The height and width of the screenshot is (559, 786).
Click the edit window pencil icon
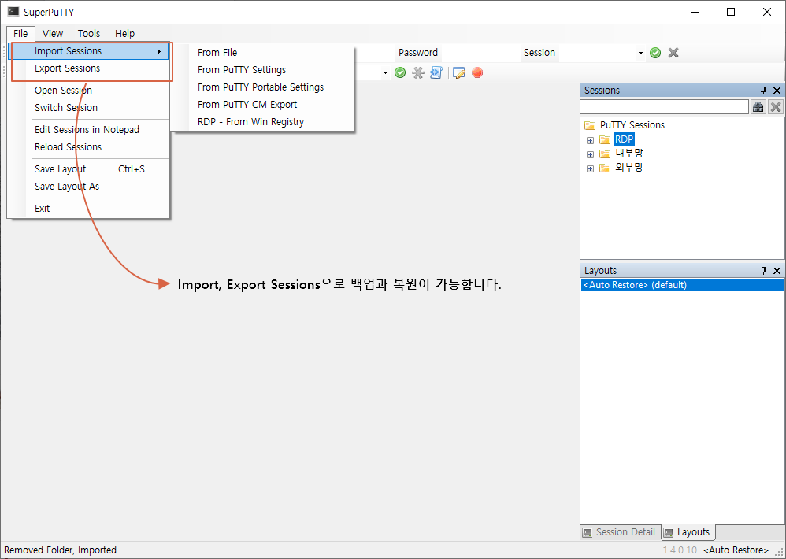[458, 73]
